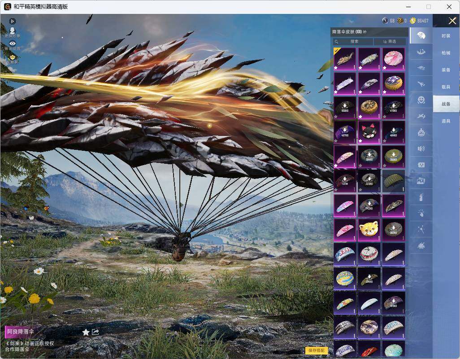Close the wardrobe with the gold X

coord(452,21)
